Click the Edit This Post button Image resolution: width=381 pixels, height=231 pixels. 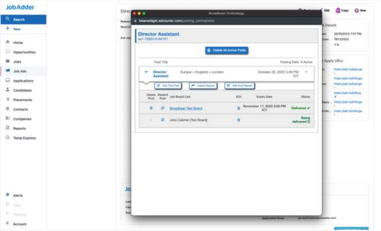[168, 86]
